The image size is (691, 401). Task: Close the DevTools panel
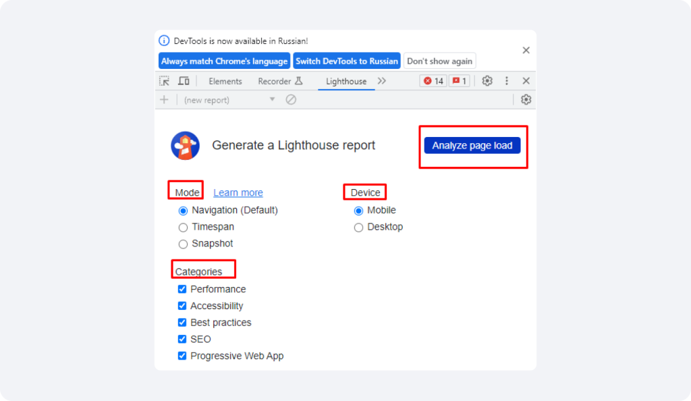tap(526, 81)
